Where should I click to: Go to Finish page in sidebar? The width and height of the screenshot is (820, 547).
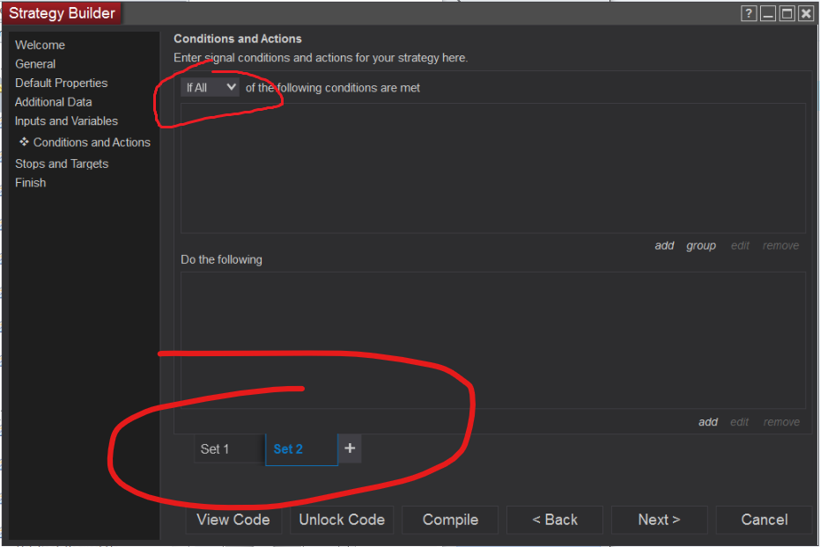tap(30, 183)
